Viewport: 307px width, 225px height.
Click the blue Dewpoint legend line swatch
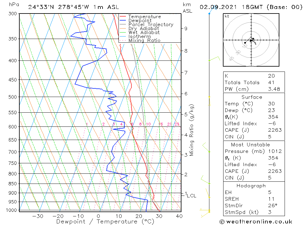pos(123,20)
